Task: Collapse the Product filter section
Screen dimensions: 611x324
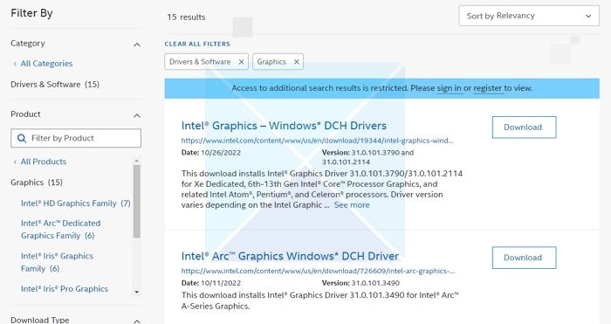Action: 137,116
